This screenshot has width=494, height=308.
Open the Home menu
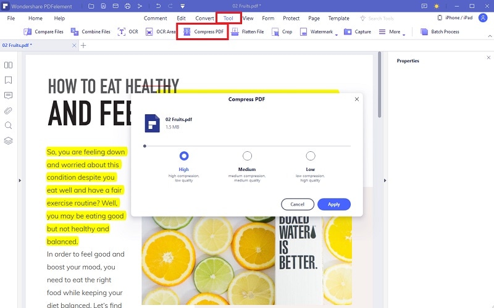click(35, 19)
